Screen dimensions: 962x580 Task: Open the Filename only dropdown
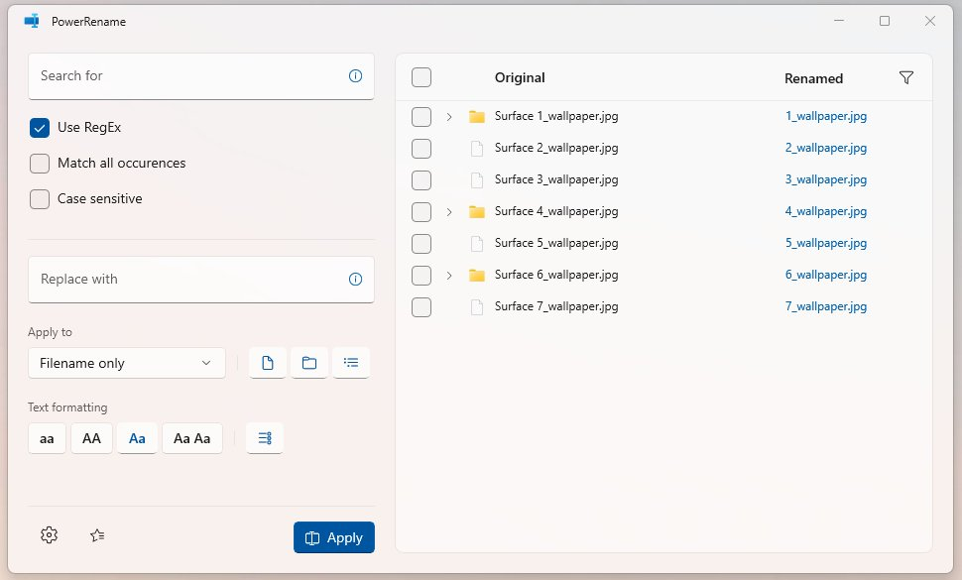click(x=126, y=364)
